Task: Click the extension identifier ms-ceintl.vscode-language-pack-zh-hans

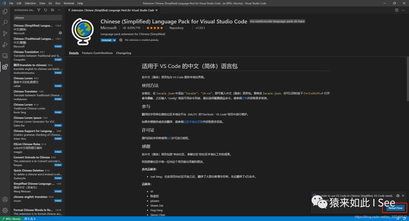Action: coord(277,22)
